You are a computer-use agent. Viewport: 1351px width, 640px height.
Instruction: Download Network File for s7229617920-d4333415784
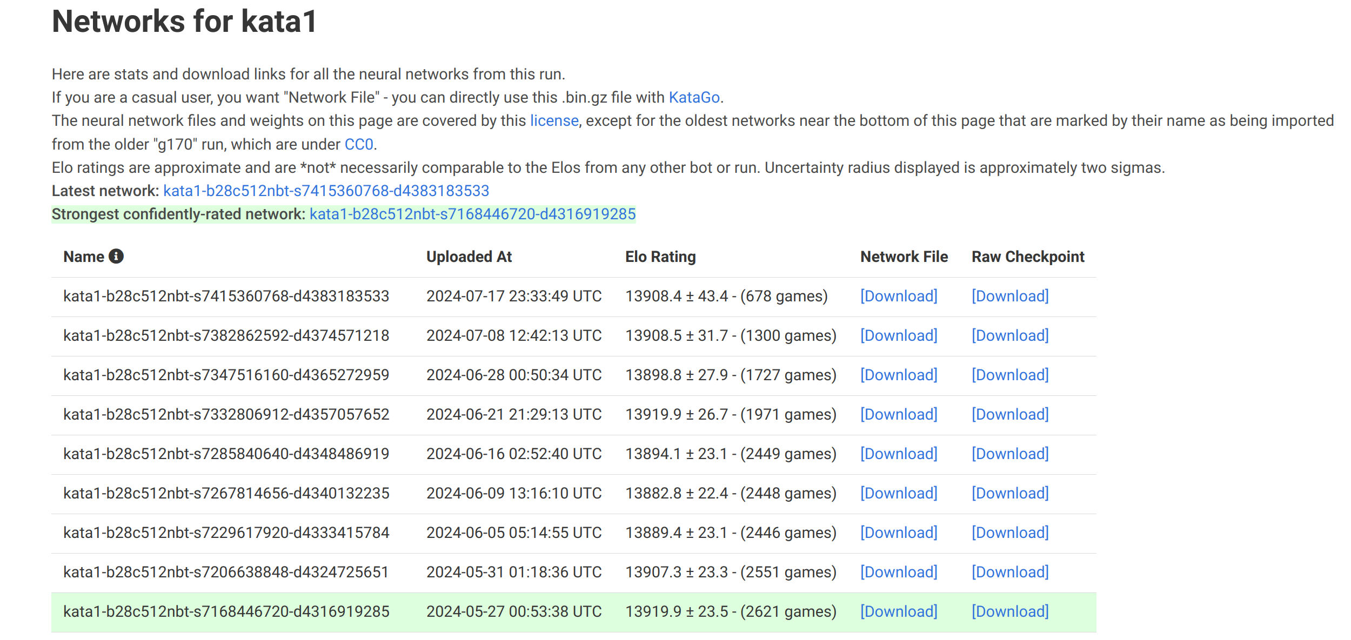(x=899, y=533)
